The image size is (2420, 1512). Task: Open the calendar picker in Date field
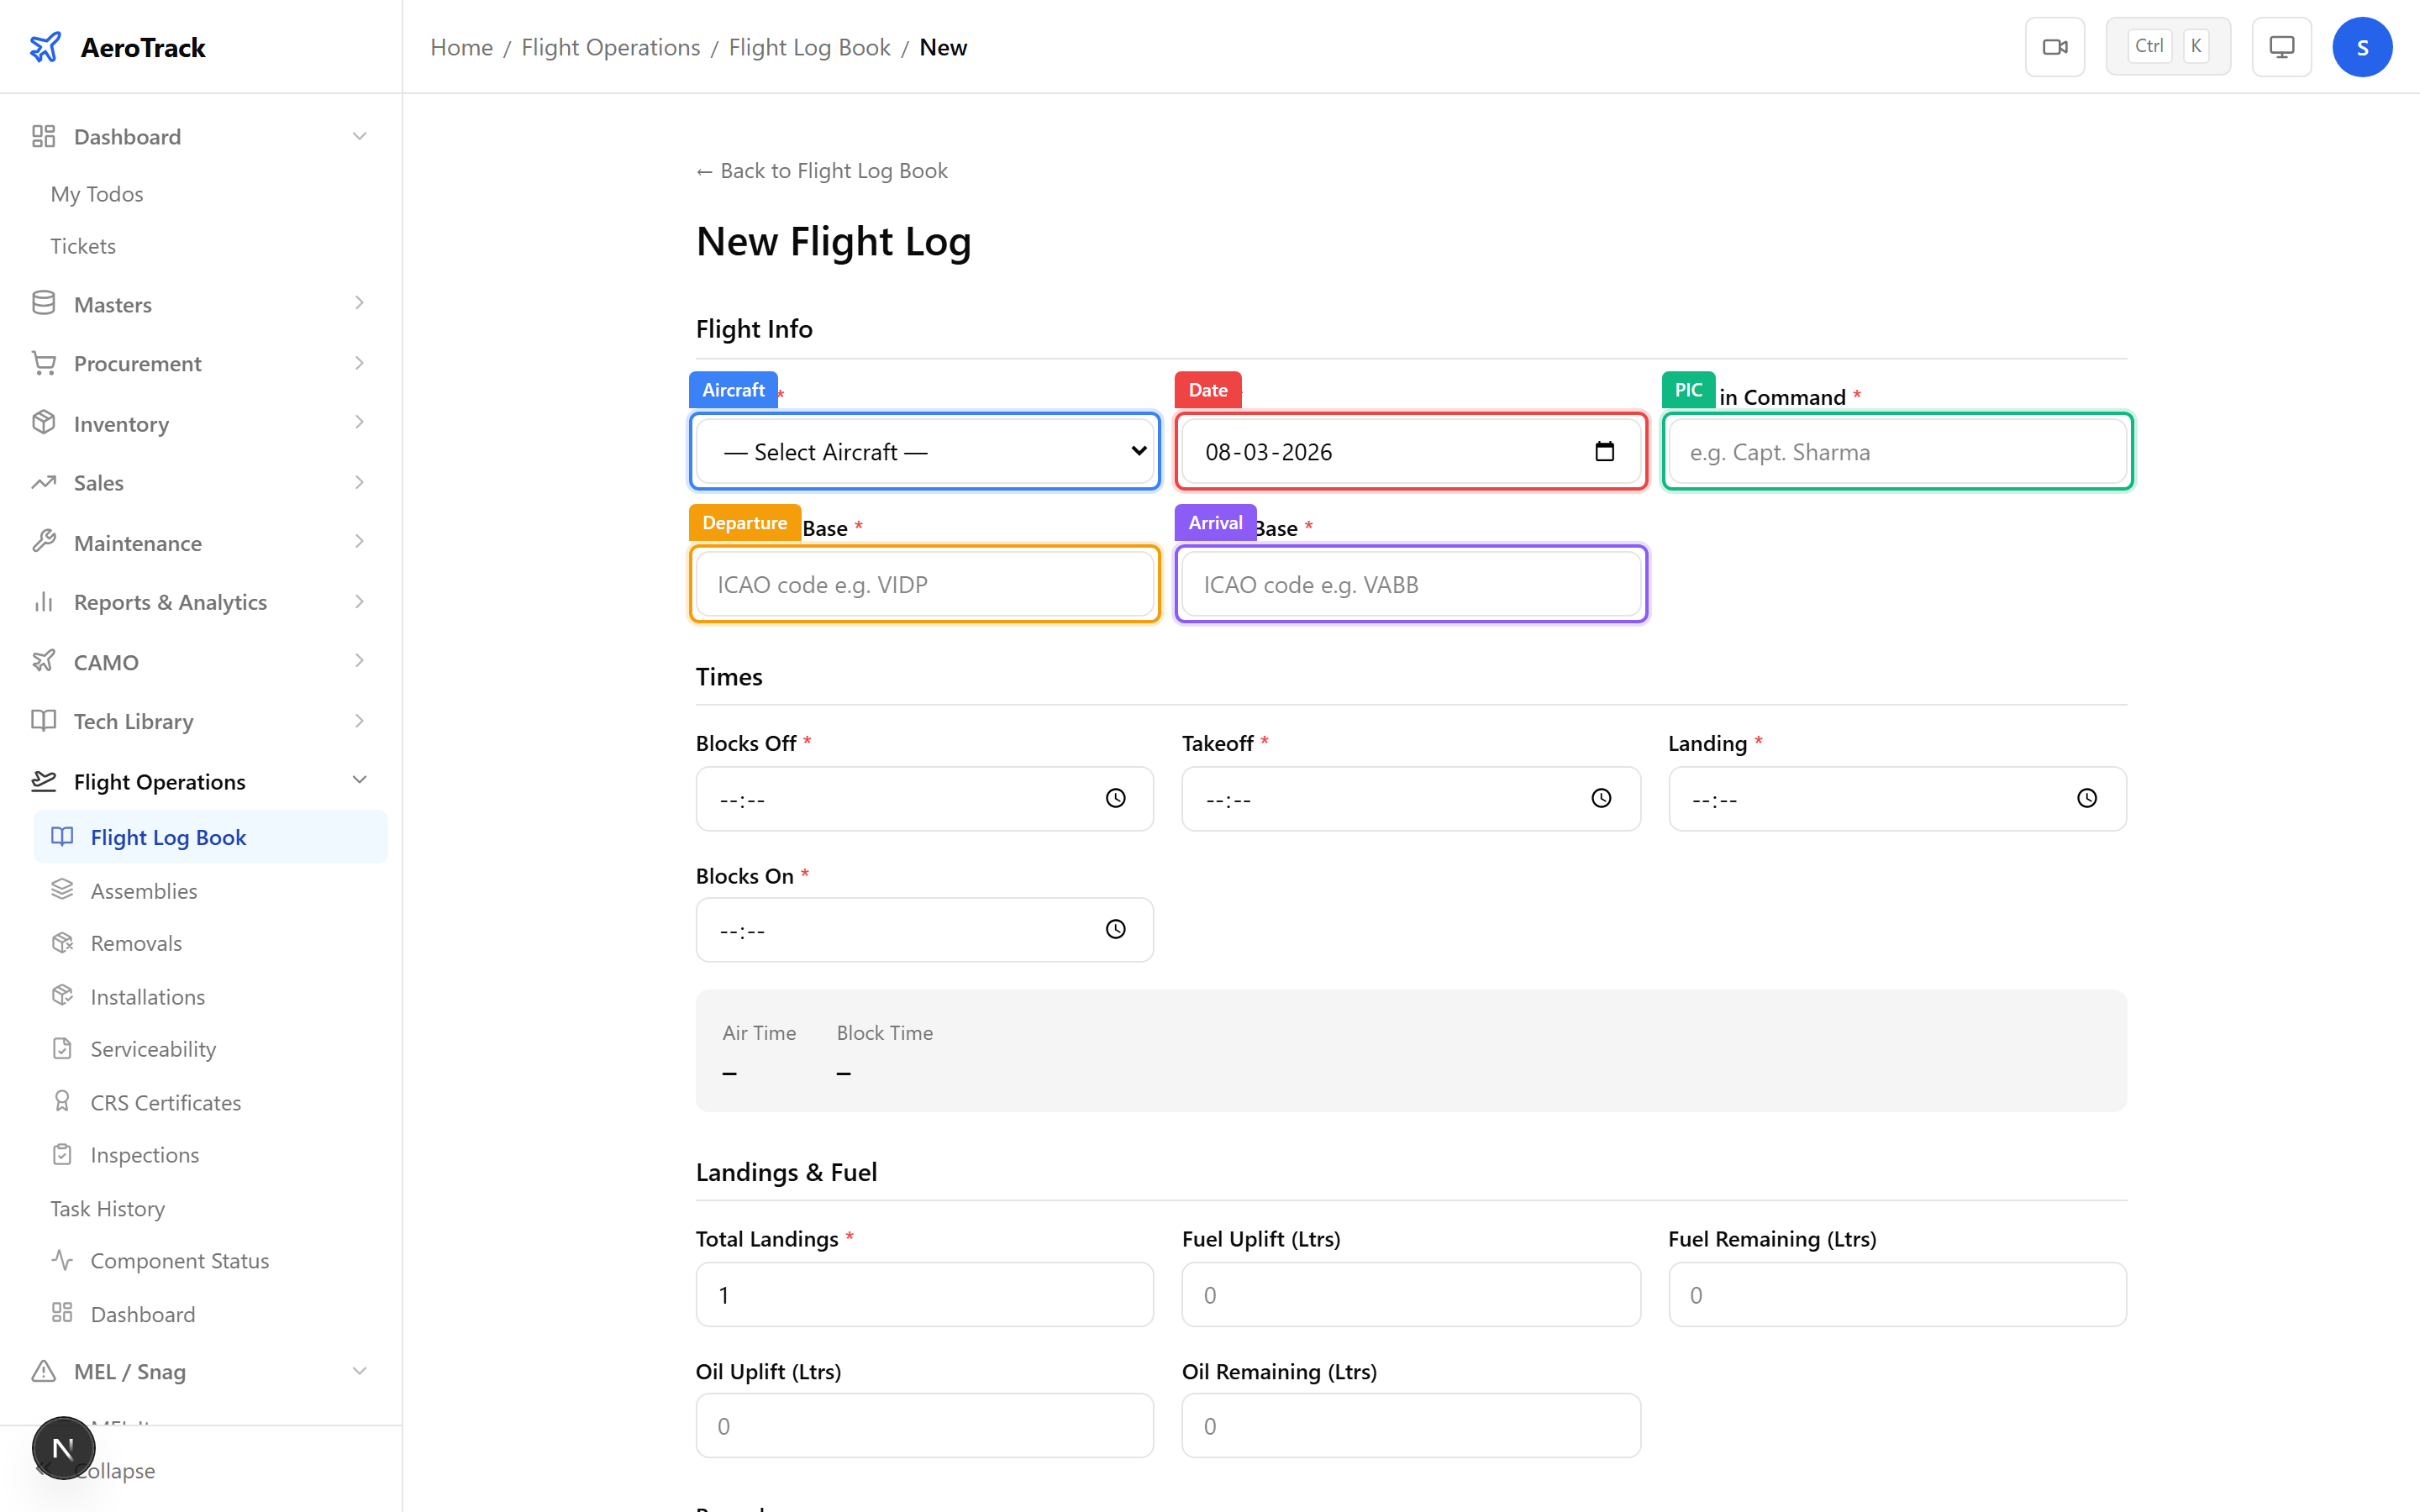point(1604,452)
